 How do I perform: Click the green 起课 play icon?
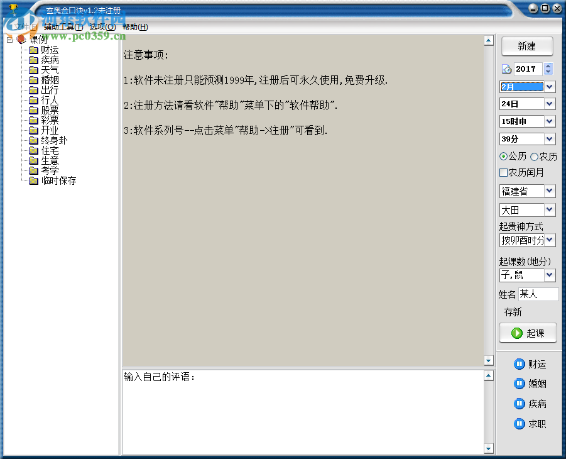tap(516, 333)
